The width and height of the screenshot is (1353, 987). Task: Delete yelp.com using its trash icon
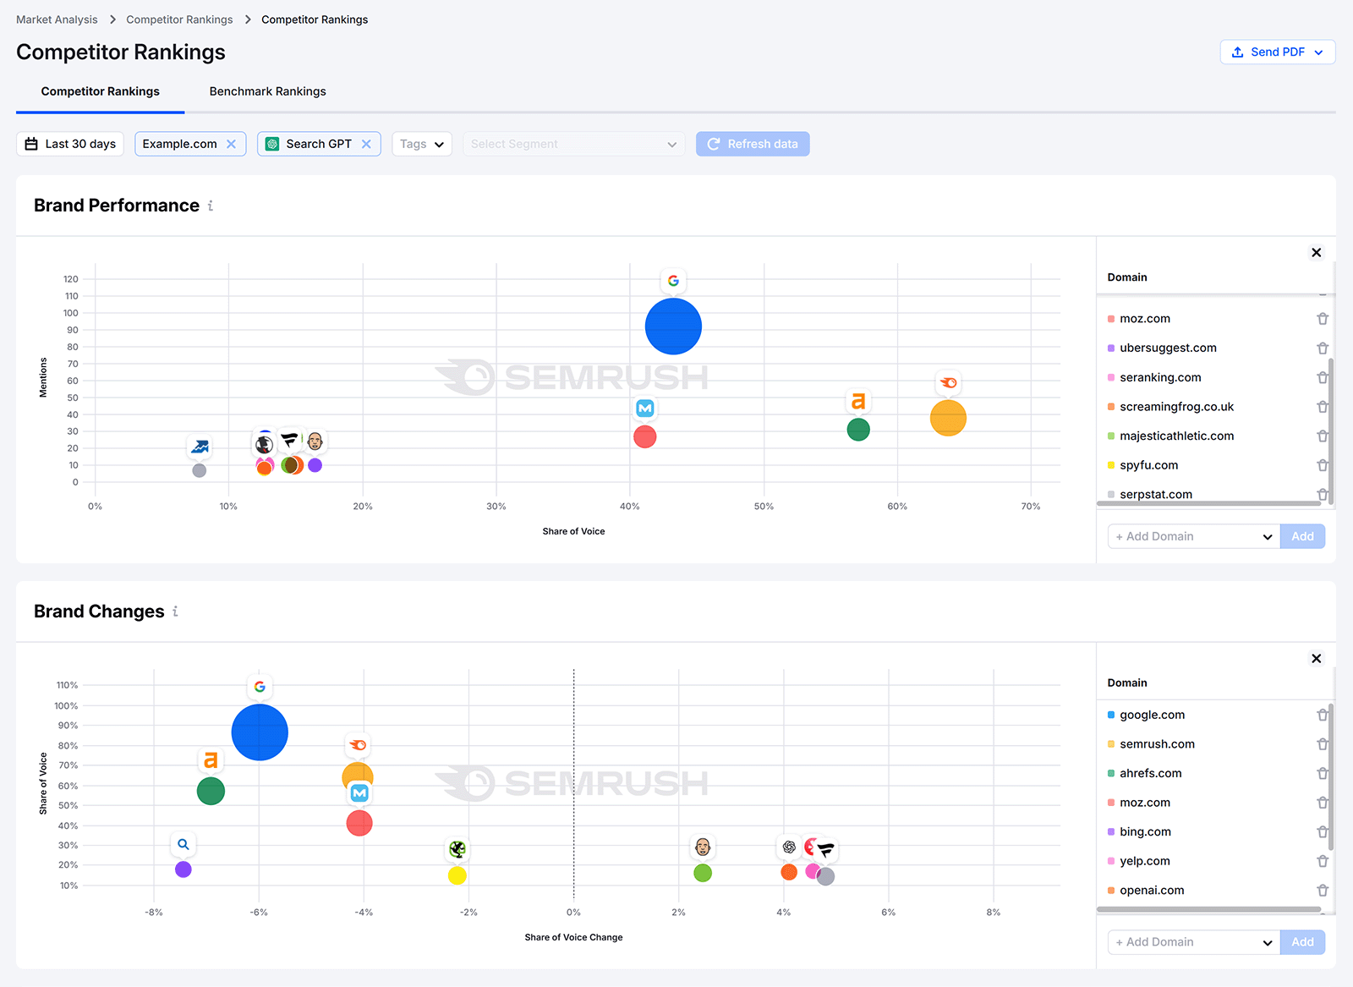click(1323, 861)
